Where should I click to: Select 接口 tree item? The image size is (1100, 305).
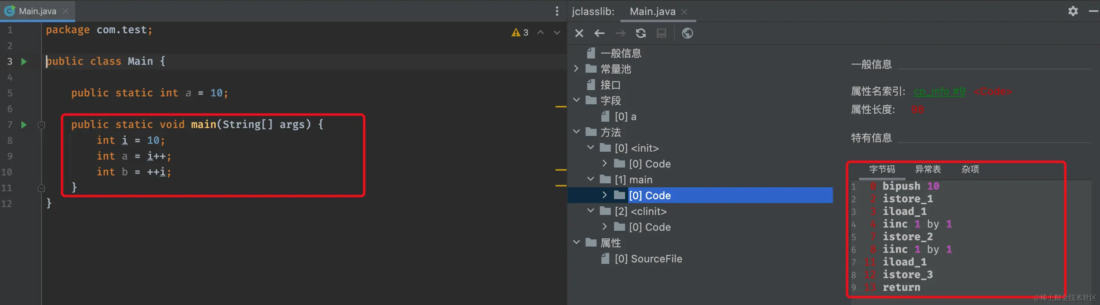click(x=610, y=85)
